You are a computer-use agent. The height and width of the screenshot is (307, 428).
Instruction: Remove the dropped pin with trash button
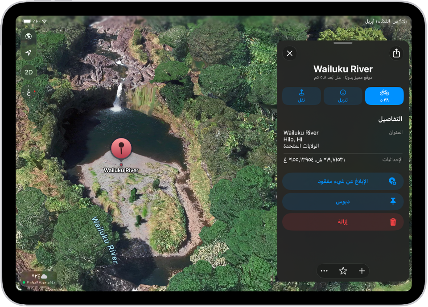pos(343,222)
